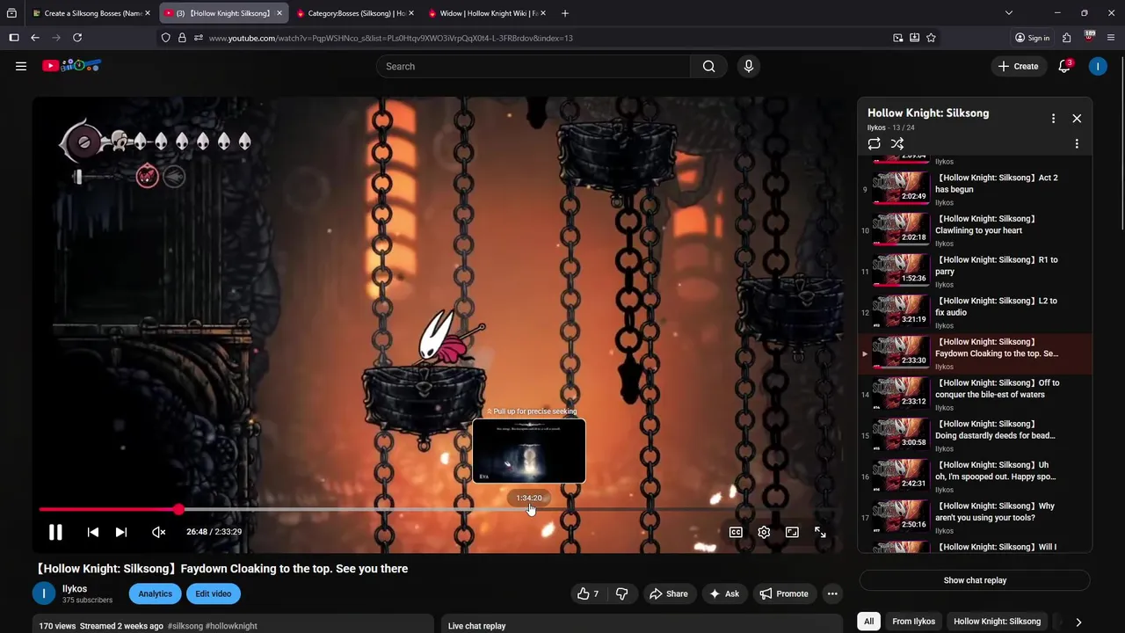
Task: Share the video
Action: click(x=668, y=593)
